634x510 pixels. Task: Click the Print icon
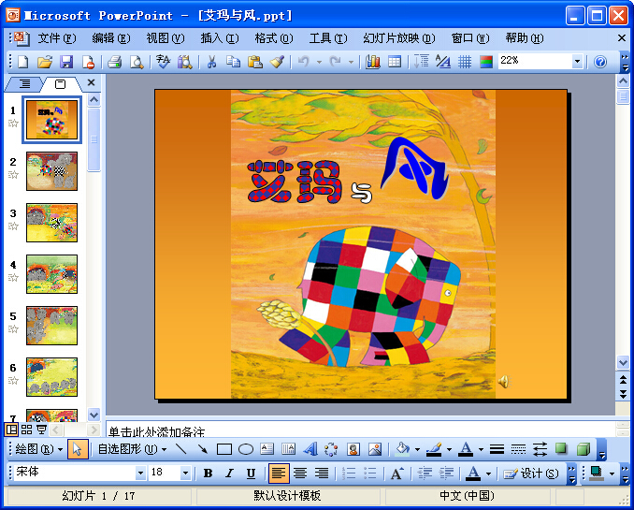[x=115, y=62]
